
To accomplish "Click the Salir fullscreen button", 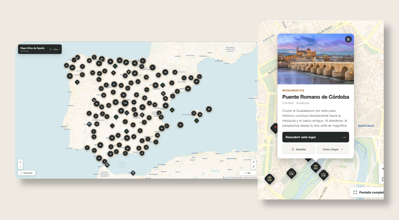I will coord(247,173).
